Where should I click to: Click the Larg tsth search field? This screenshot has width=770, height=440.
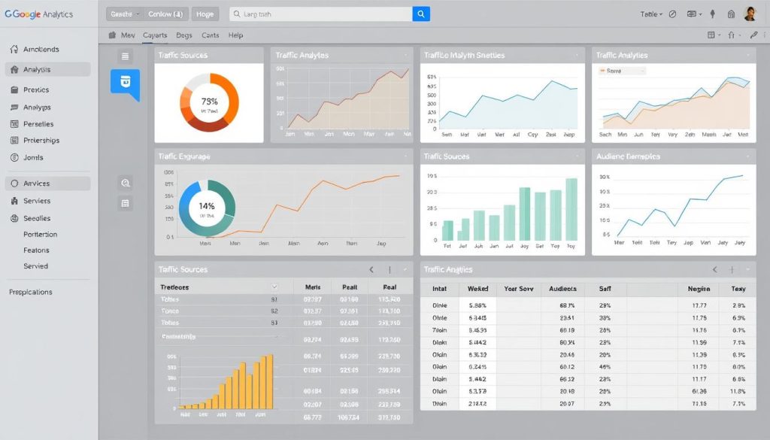(x=320, y=14)
